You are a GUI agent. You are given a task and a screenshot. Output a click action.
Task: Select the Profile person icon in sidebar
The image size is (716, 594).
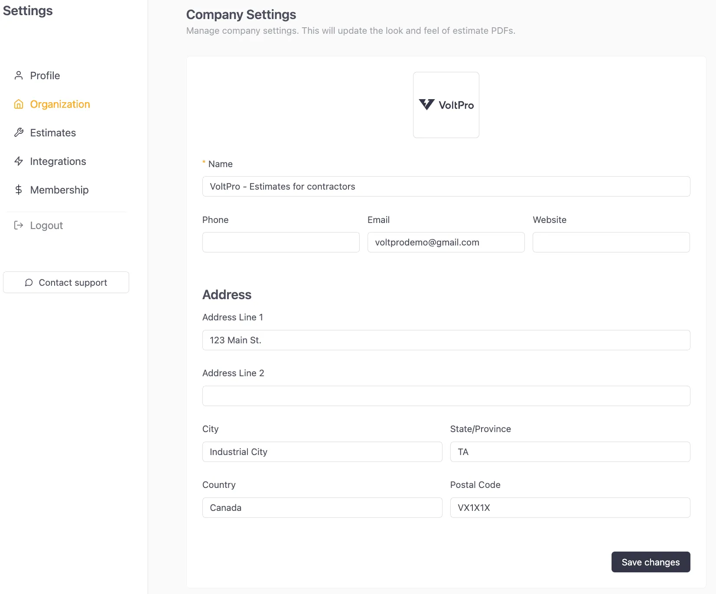[x=19, y=75]
